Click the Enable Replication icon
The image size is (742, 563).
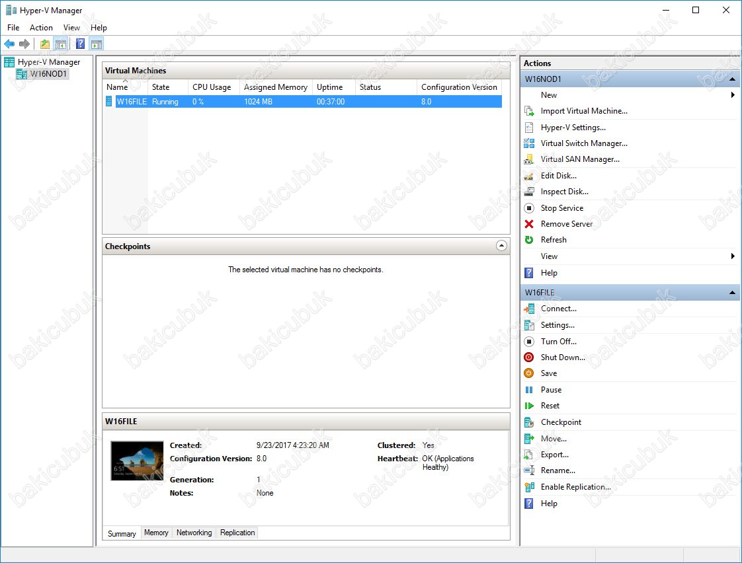[x=529, y=487]
